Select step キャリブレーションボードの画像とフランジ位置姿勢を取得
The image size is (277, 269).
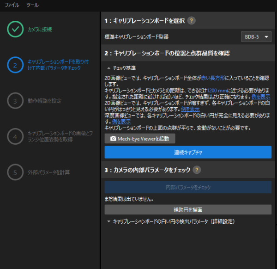coord(60,136)
